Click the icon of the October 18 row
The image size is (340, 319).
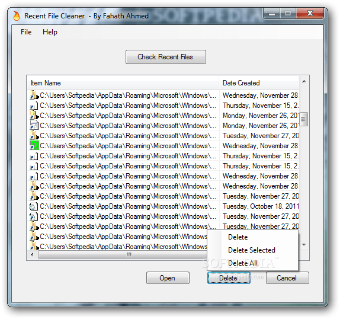click(34, 206)
